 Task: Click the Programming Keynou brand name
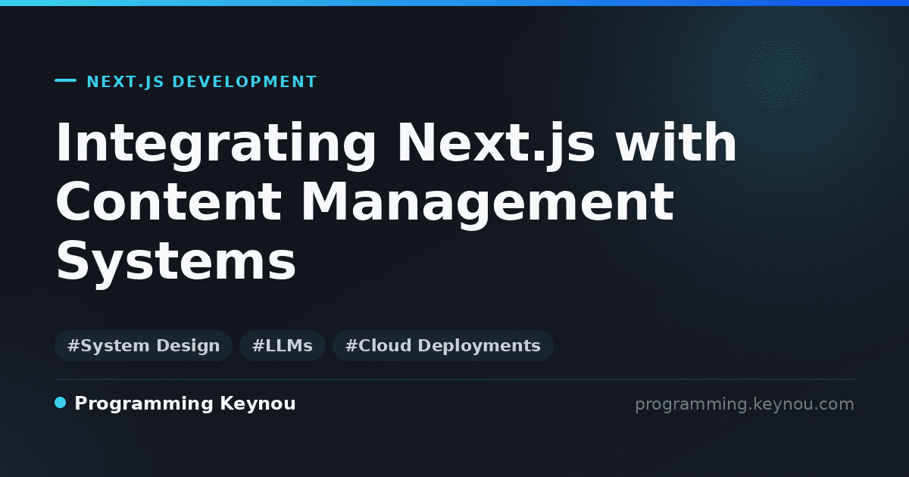click(x=185, y=404)
